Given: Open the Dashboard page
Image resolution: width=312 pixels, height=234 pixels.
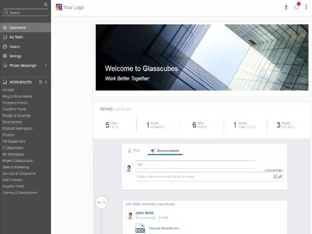Looking at the screenshot, I should click(x=25, y=27).
